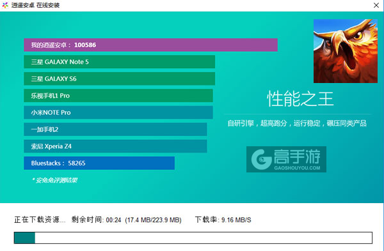Click the eagle game thumbnail image
The height and width of the screenshot is (251, 384).
[346, 51]
